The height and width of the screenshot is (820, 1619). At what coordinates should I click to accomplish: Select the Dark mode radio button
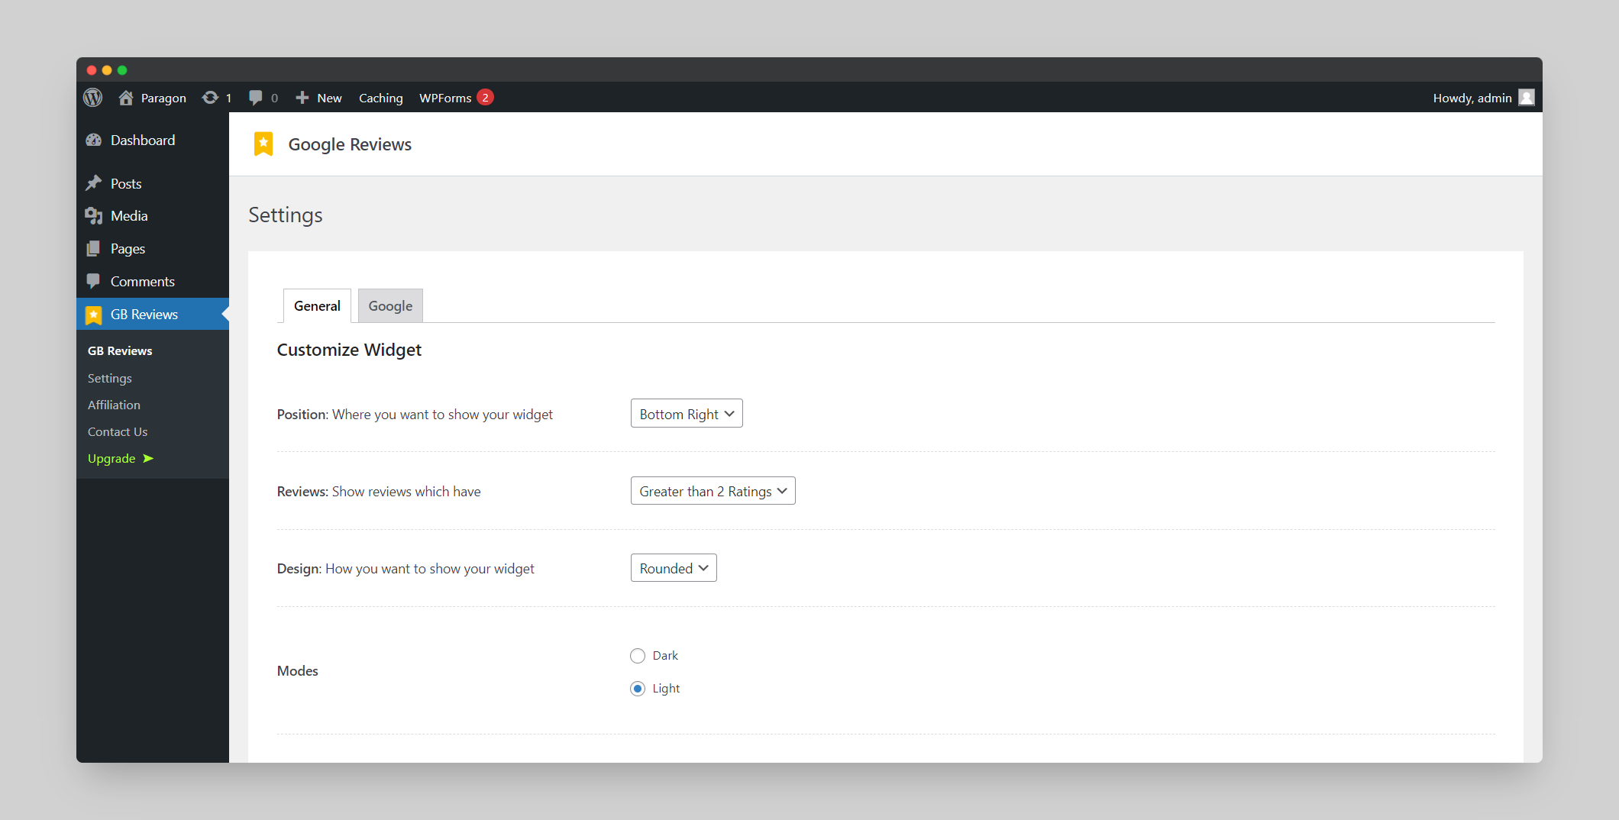point(638,656)
